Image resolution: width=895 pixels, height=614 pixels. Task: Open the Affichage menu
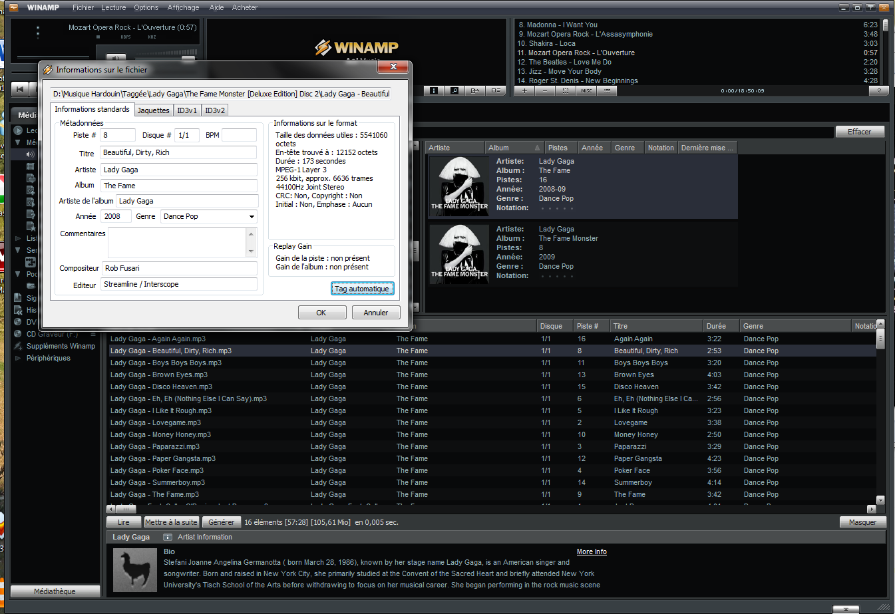(x=184, y=7)
